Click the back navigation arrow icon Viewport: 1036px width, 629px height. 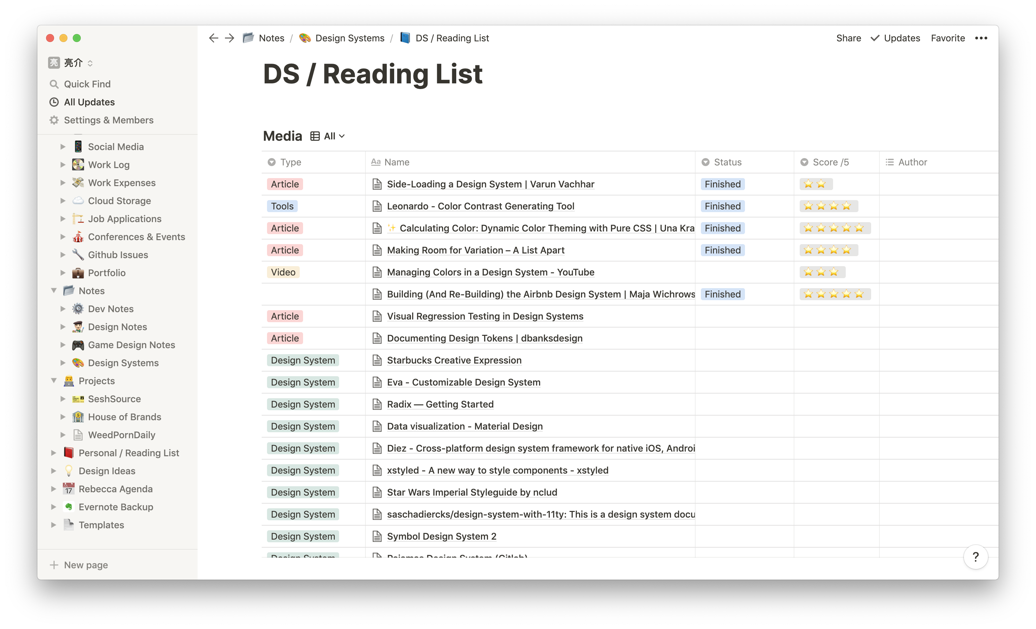click(x=214, y=38)
